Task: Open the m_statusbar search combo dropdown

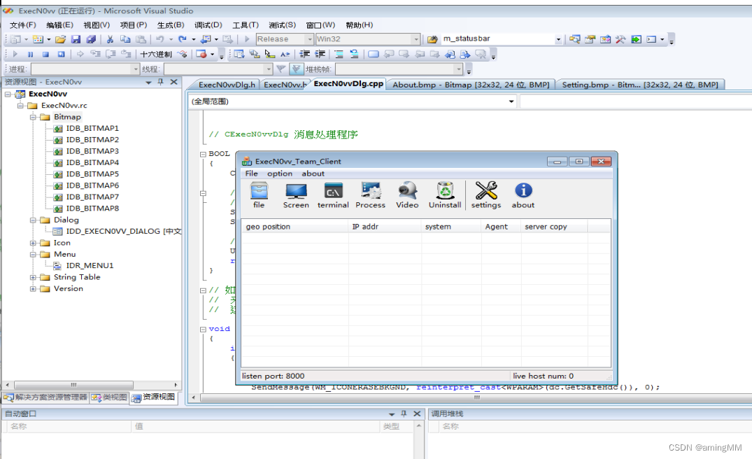Action: tap(558, 39)
